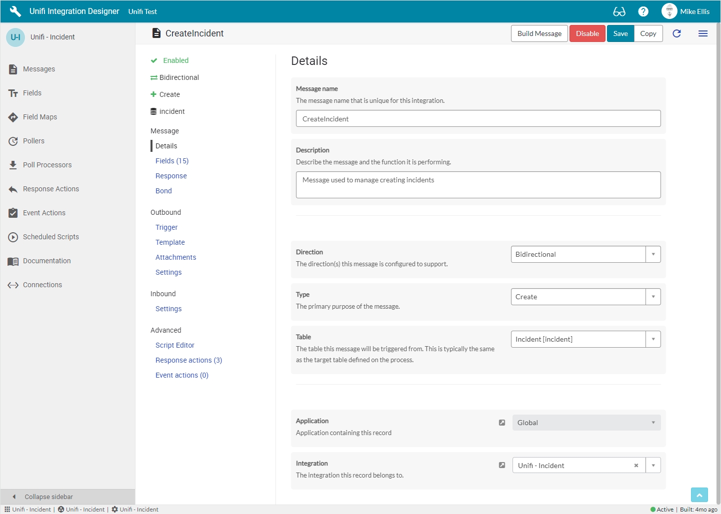721x514 pixels.
Task: Expand the Table dropdown for Incident
Action: tap(653, 339)
